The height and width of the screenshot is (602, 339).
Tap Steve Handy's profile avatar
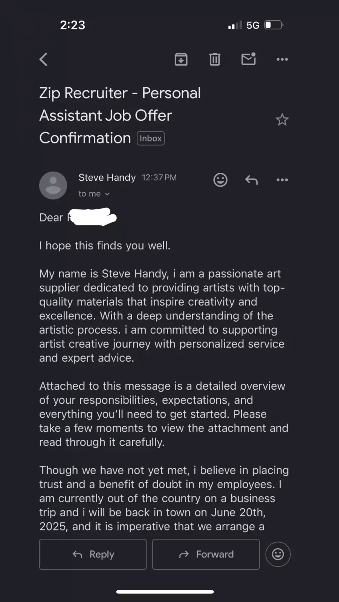pos(53,185)
